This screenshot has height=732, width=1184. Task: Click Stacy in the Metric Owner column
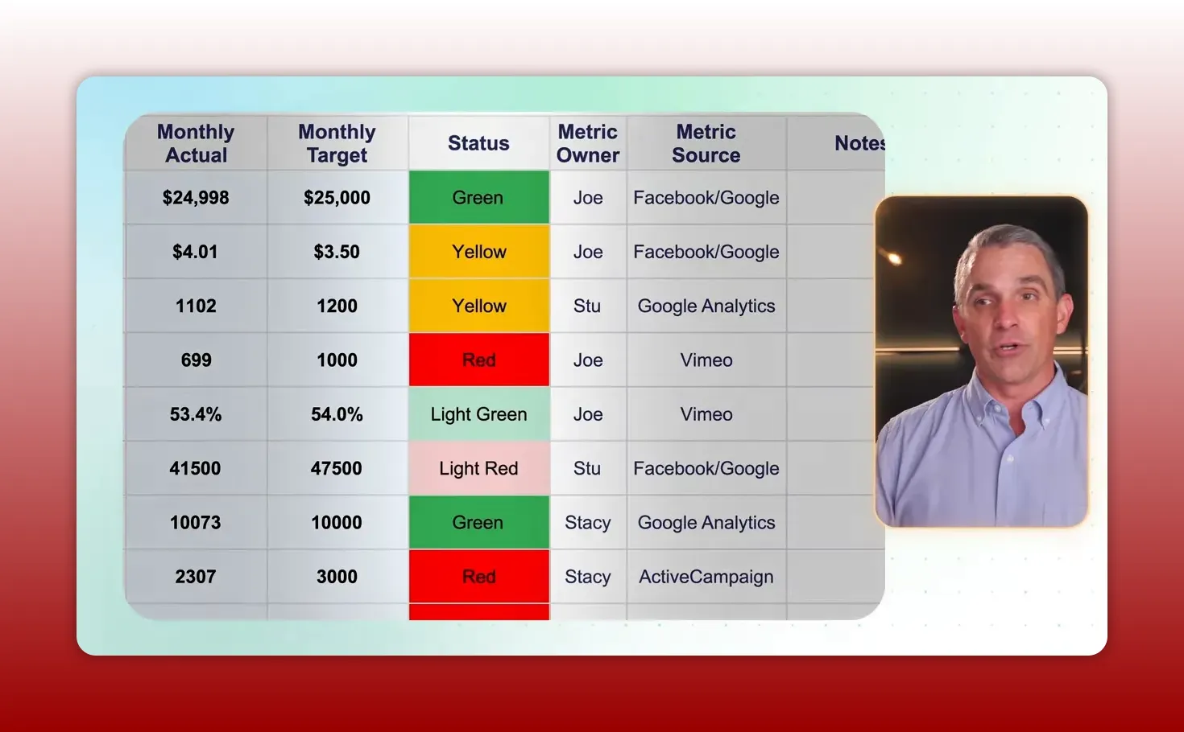[588, 522]
